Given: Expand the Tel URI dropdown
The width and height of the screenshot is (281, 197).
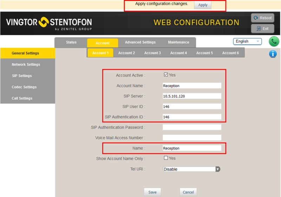Looking at the screenshot, I should pyautogui.click(x=191, y=169).
